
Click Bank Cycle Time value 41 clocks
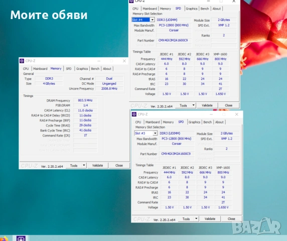pos(85,130)
